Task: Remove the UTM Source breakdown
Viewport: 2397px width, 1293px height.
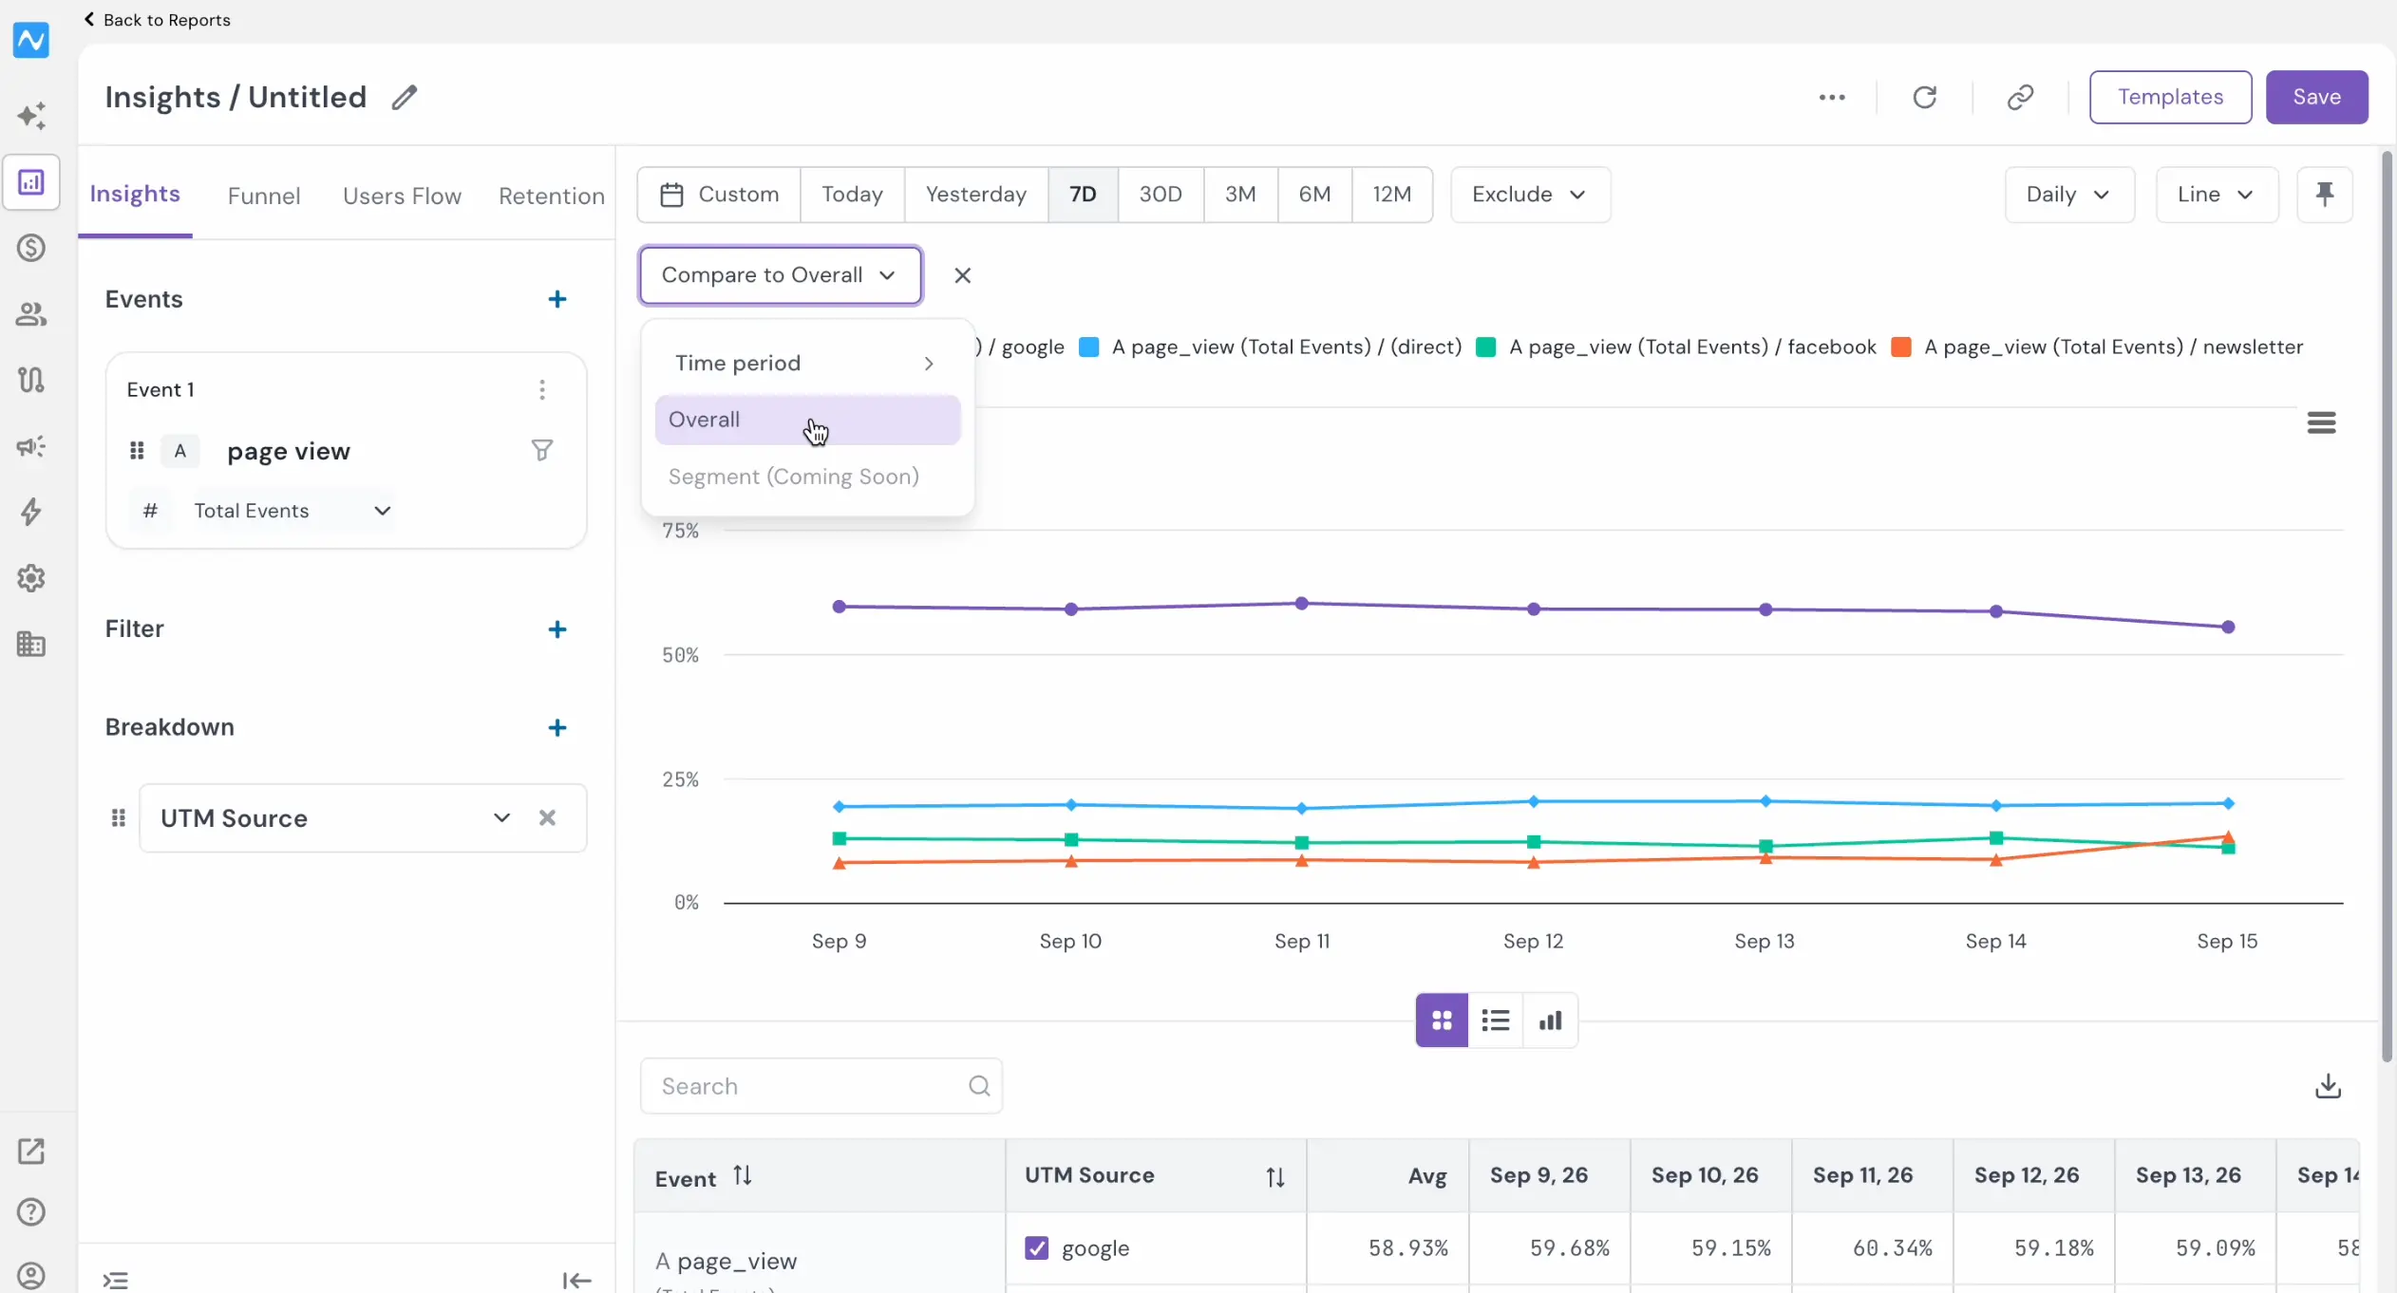Action: tap(547, 818)
